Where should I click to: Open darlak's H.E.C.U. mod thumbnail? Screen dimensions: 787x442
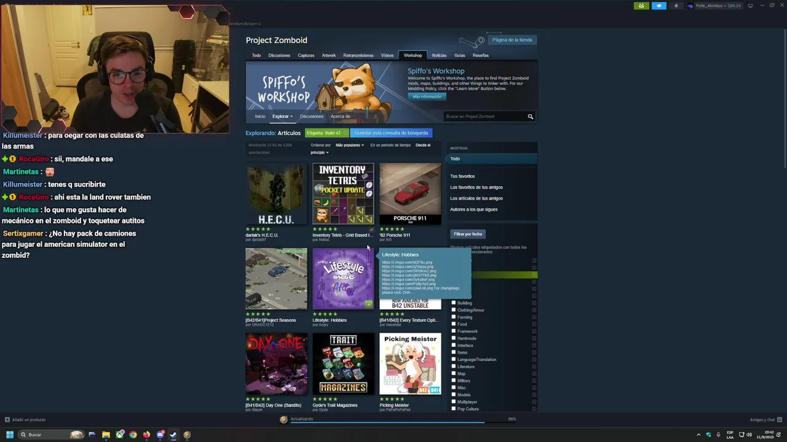[x=276, y=193]
